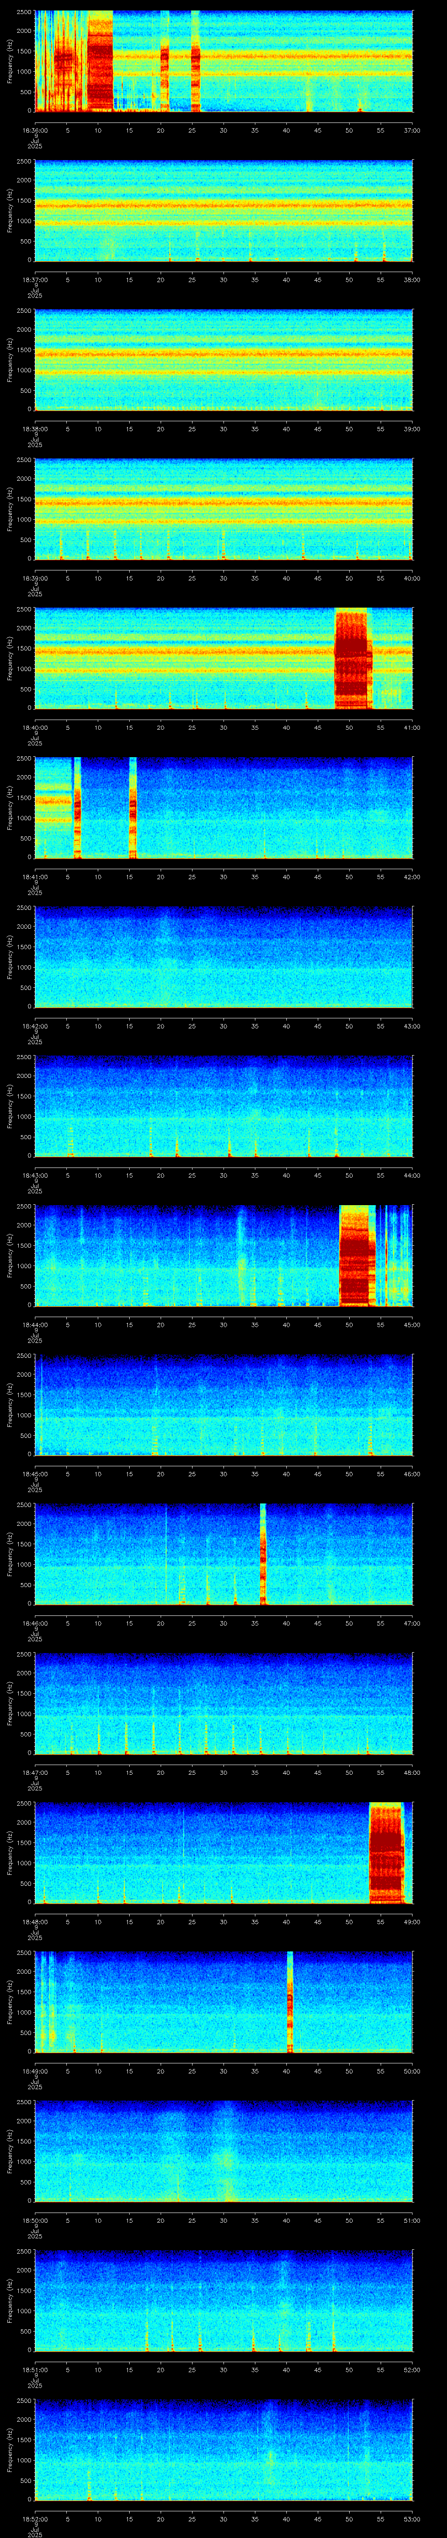Click the 18:44:00 start time label
447x2538 pixels.
tap(34, 1324)
